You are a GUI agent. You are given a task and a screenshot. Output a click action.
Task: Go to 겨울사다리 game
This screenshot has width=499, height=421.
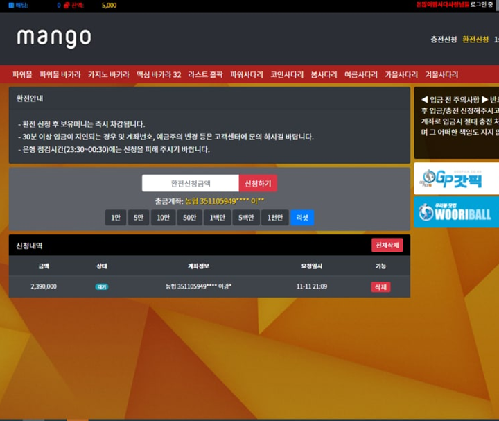point(441,74)
